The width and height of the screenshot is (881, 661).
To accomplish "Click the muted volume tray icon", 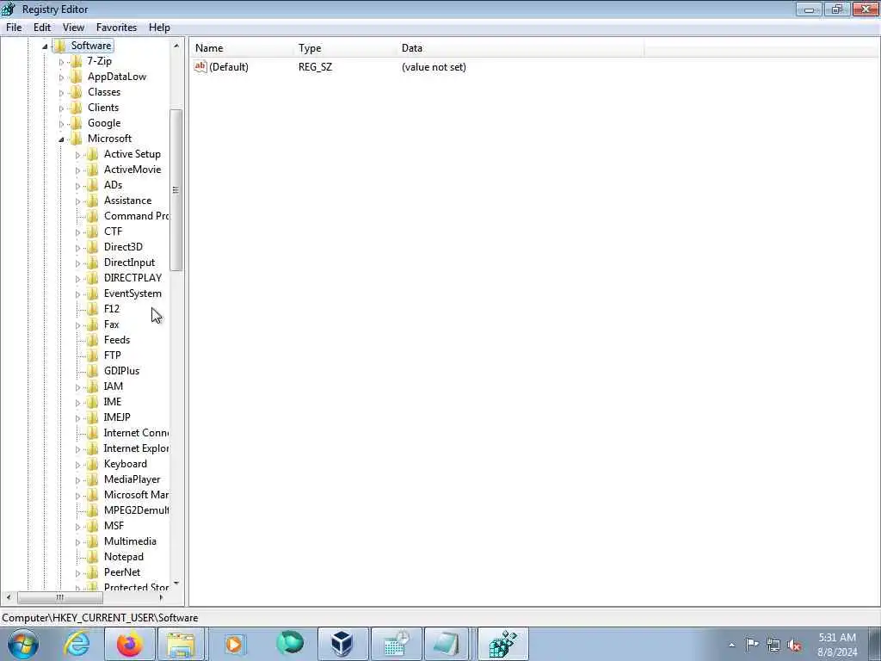I will [794, 645].
